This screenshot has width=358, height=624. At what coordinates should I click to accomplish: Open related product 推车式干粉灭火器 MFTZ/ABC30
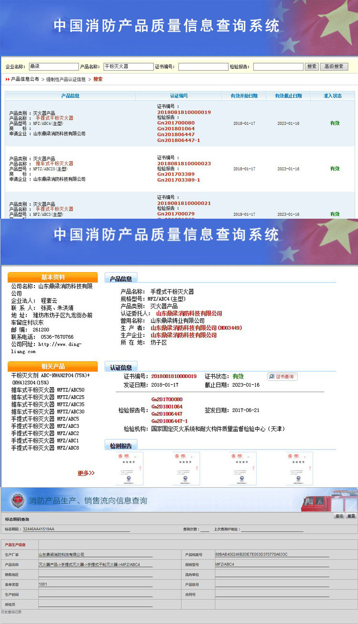click(48, 412)
